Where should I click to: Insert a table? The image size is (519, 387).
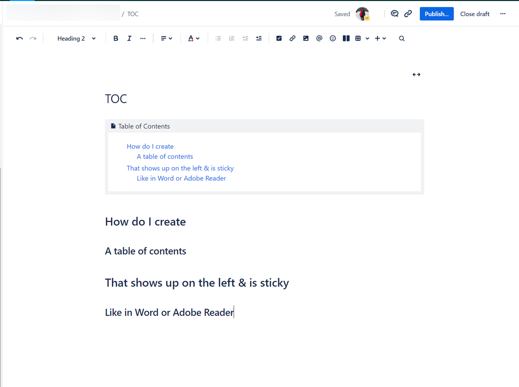(358, 38)
